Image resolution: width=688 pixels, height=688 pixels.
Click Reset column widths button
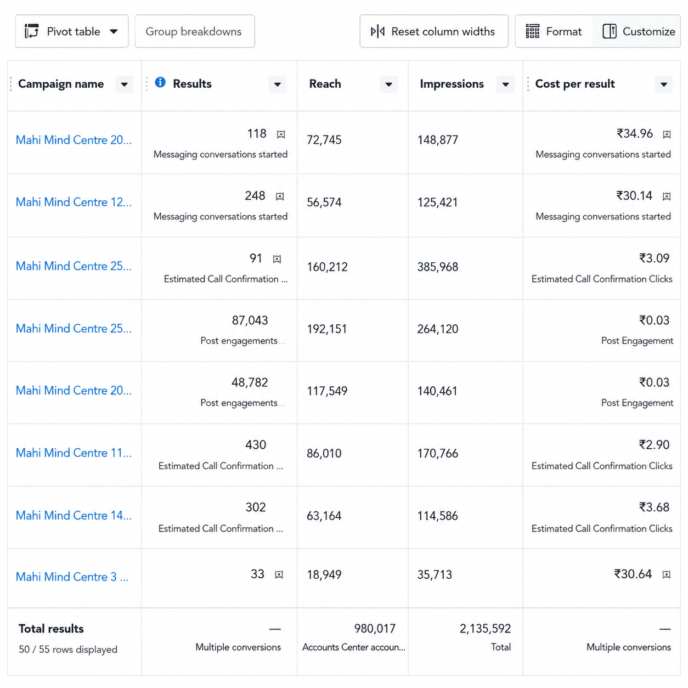(x=434, y=31)
